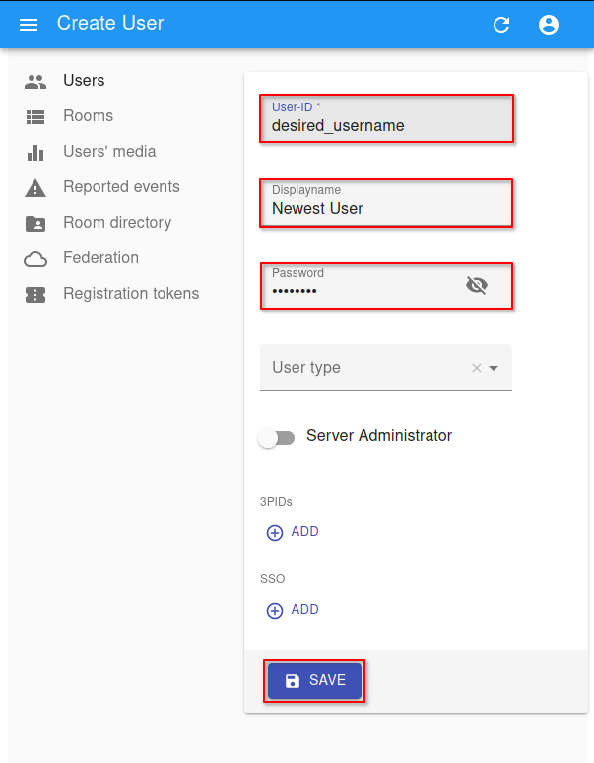Click the Rooms list icon in sidebar

(35, 116)
